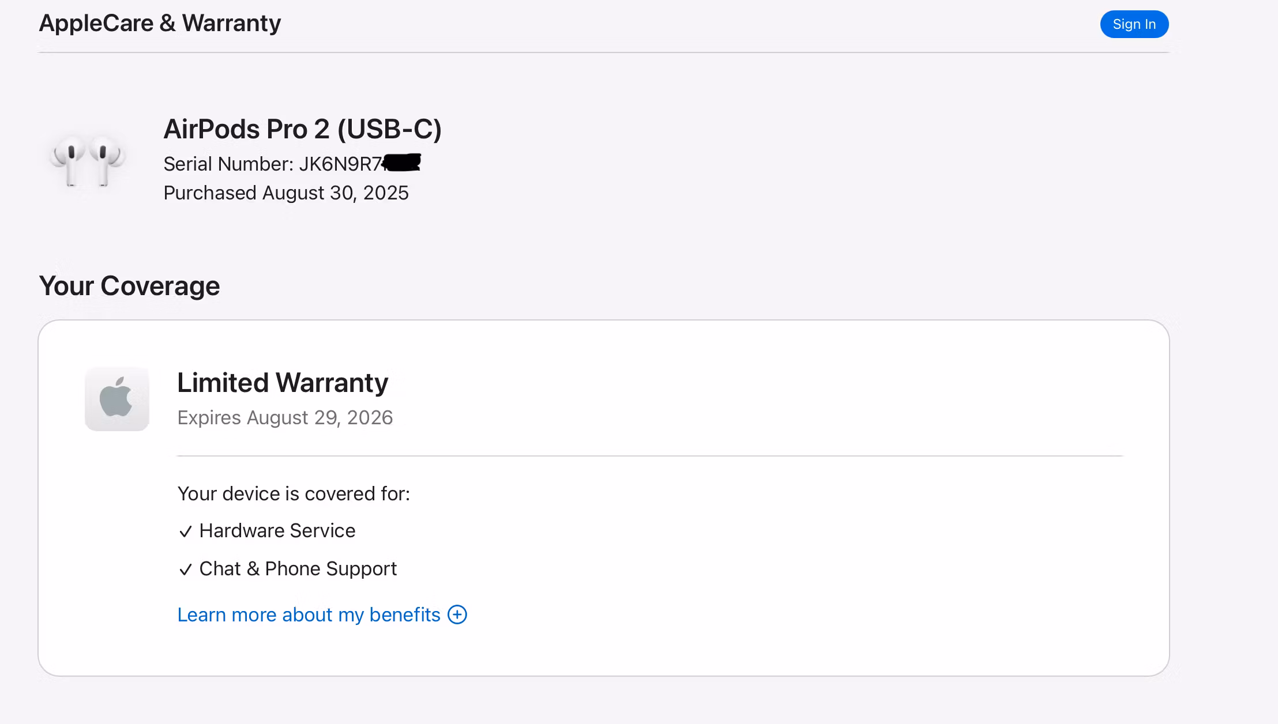Click the checkmark beside Chat & Phone Support
Screen dimensions: 1278x724
185,570
